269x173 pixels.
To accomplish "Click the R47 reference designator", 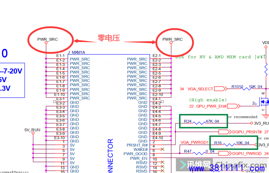I will point(188,151).
